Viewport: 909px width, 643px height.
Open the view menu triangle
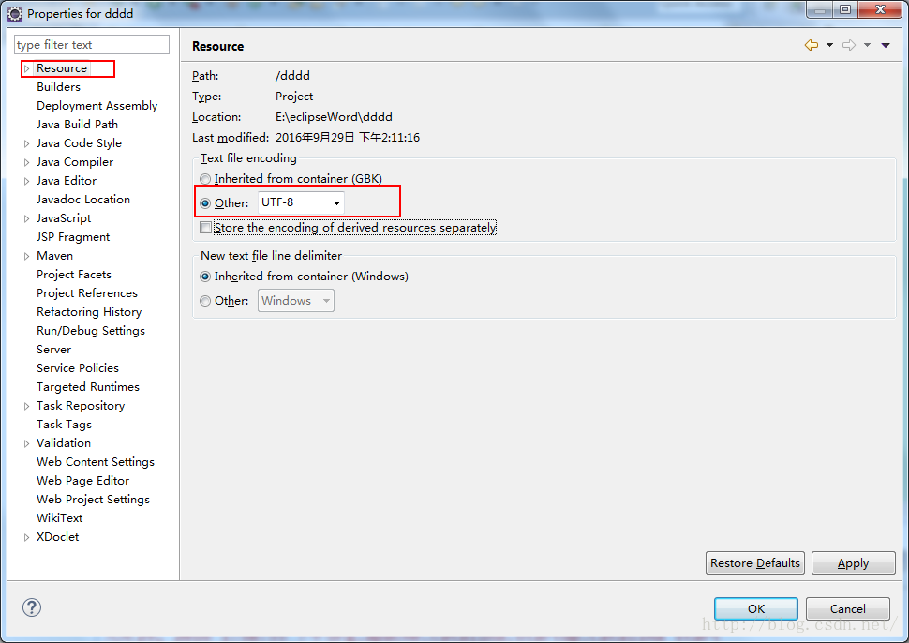(x=886, y=45)
